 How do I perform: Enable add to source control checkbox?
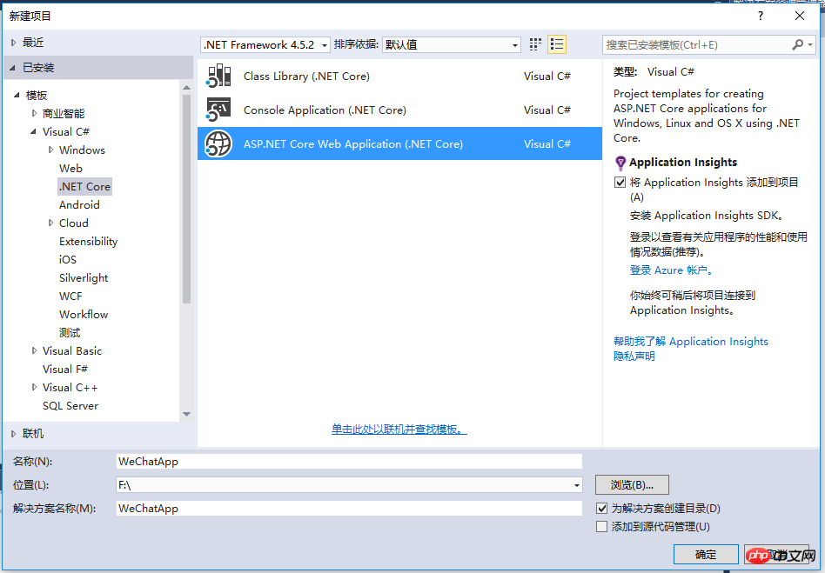pyautogui.click(x=602, y=527)
